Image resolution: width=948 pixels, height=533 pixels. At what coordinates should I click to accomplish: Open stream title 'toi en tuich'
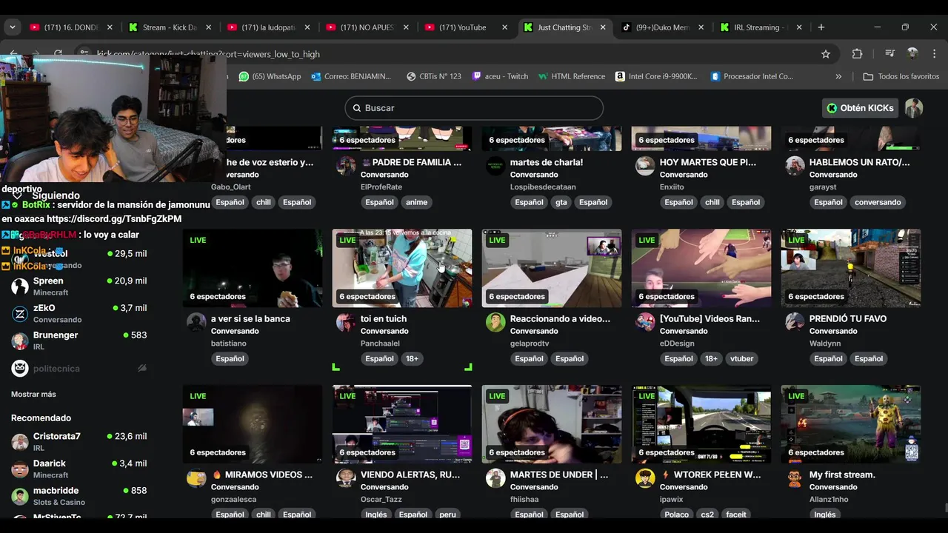(384, 318)
